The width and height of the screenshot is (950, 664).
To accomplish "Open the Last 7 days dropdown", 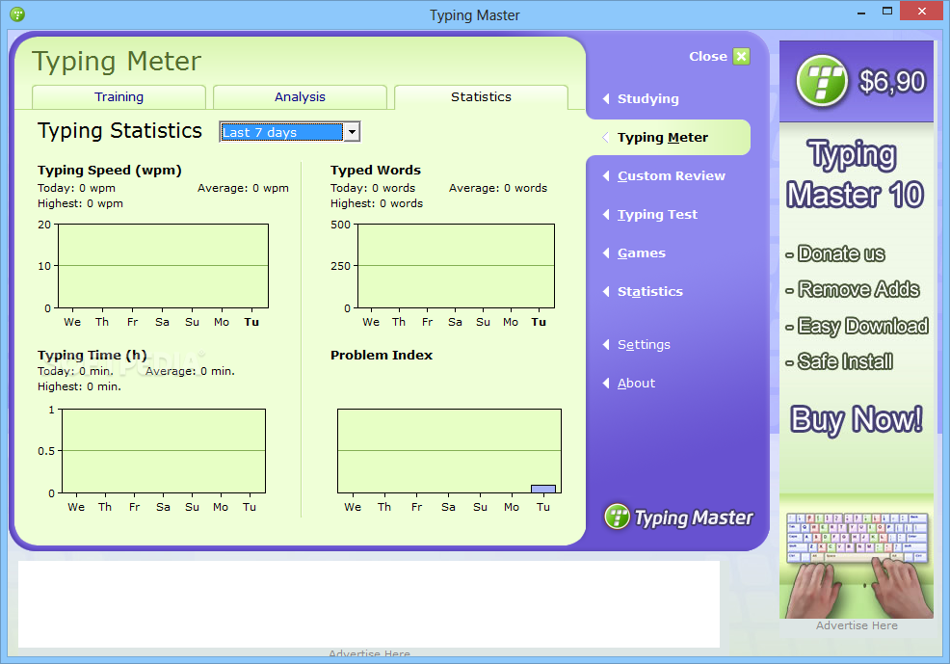I will tap(290, 132).
